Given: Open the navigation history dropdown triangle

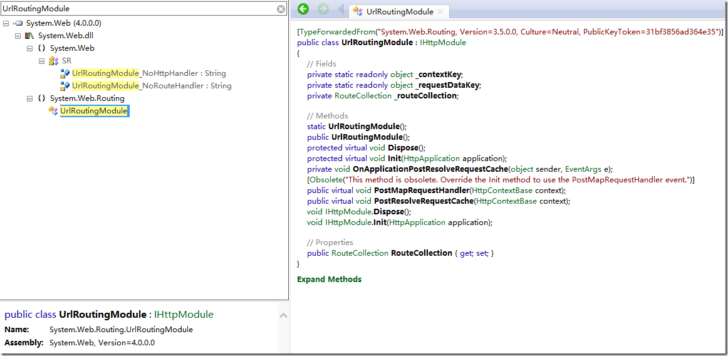Looking at the screenshot, I should (x=341, y=9).
